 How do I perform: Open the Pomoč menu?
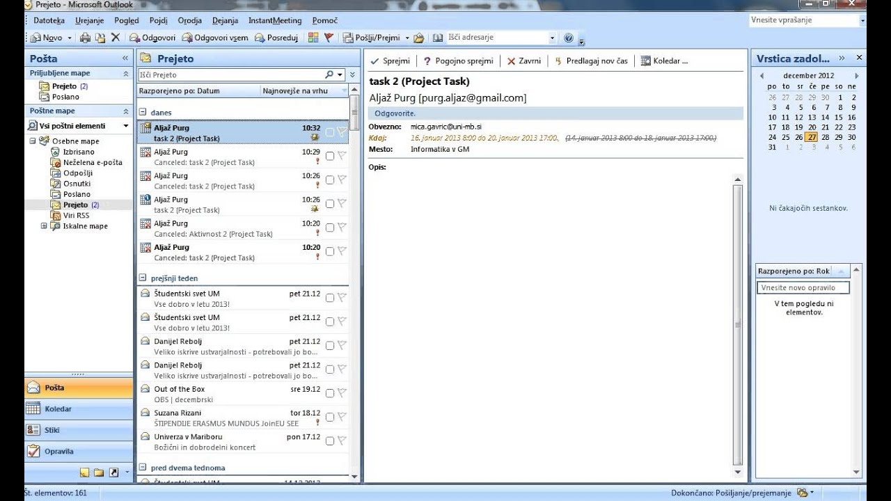coord(325,21)
